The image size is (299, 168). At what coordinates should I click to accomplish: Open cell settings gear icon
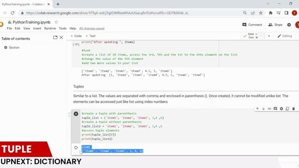pyautogui.click(x=281, y=109)
